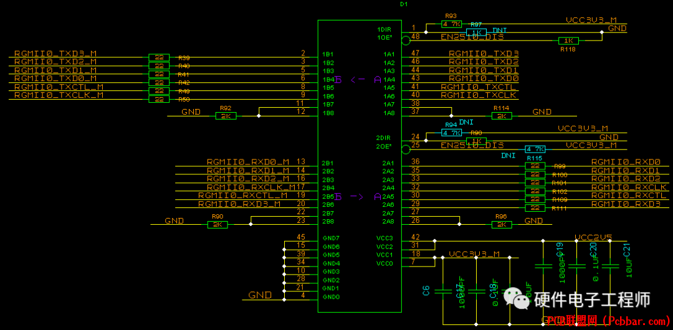The image size is (673, 330).
Task: Click the GND0 pin name
Action: [331, 297]
